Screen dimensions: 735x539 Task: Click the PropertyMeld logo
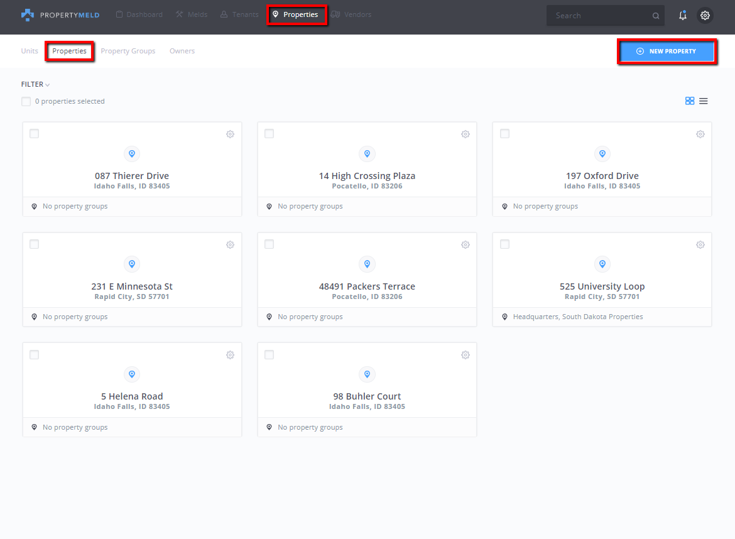click(x=60, y=15)
